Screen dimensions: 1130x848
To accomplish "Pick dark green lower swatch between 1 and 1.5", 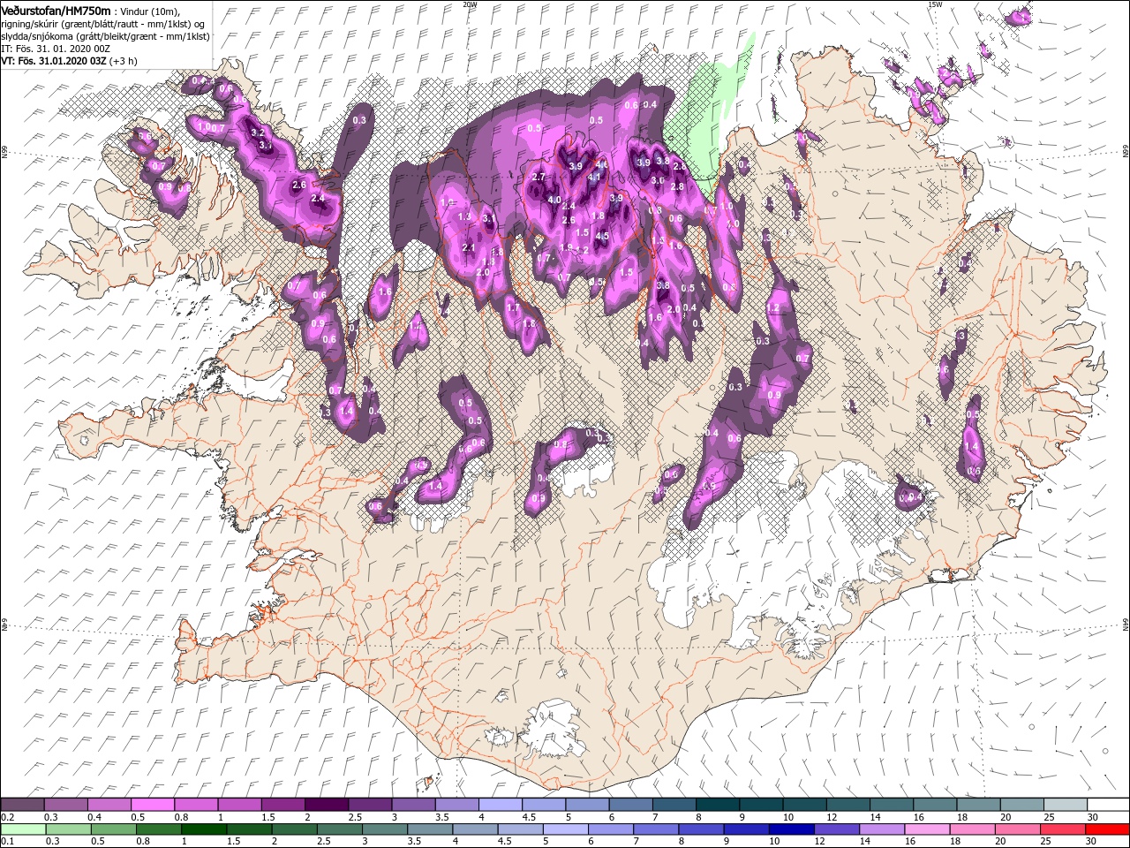I will click(x=203, y=829).
